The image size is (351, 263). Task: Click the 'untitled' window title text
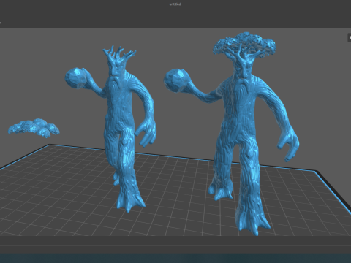coord(175,4)
